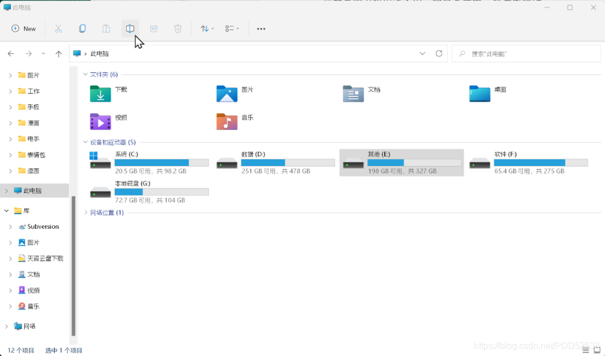Select the 数据 (D:) drive

pos(276,163)
